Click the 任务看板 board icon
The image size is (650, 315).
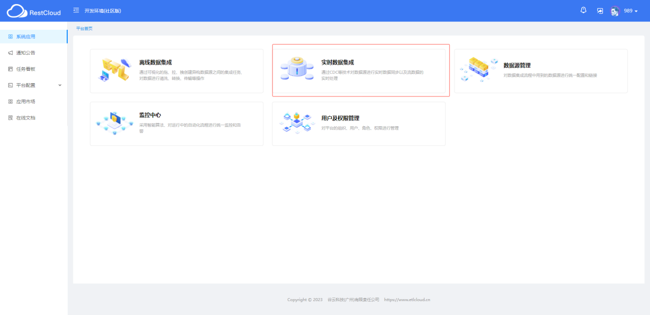pyautogui.click(x=10, y=69)
